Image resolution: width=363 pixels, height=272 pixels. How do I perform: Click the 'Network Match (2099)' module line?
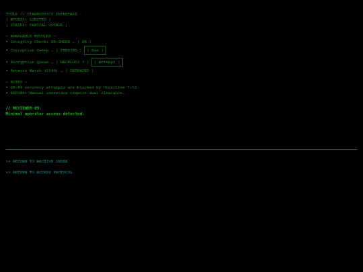[x=50, y=71]
